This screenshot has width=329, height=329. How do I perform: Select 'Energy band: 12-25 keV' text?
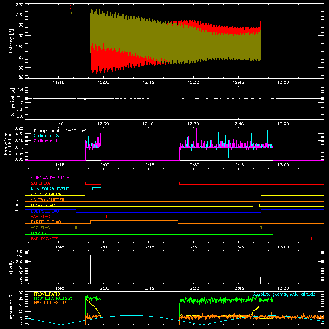pyautogui.click(x=60, y=131)
